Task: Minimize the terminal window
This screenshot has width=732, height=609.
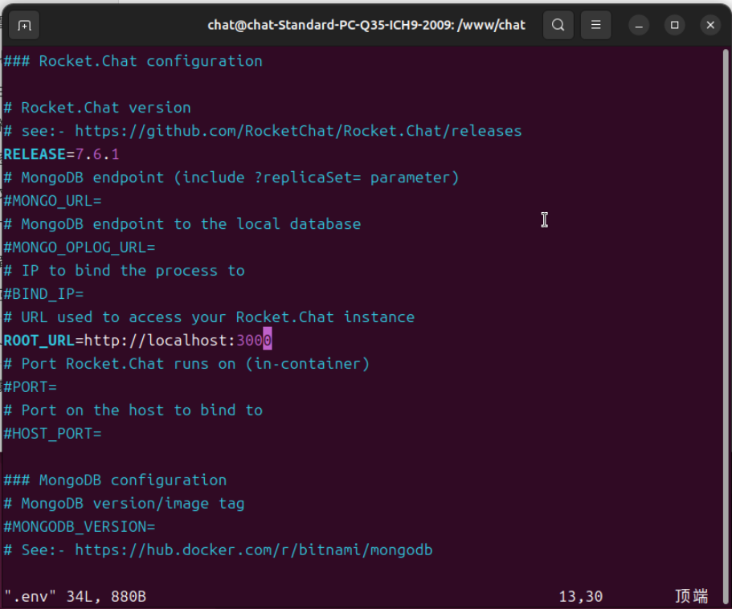Action: click(x=639, y=25)
